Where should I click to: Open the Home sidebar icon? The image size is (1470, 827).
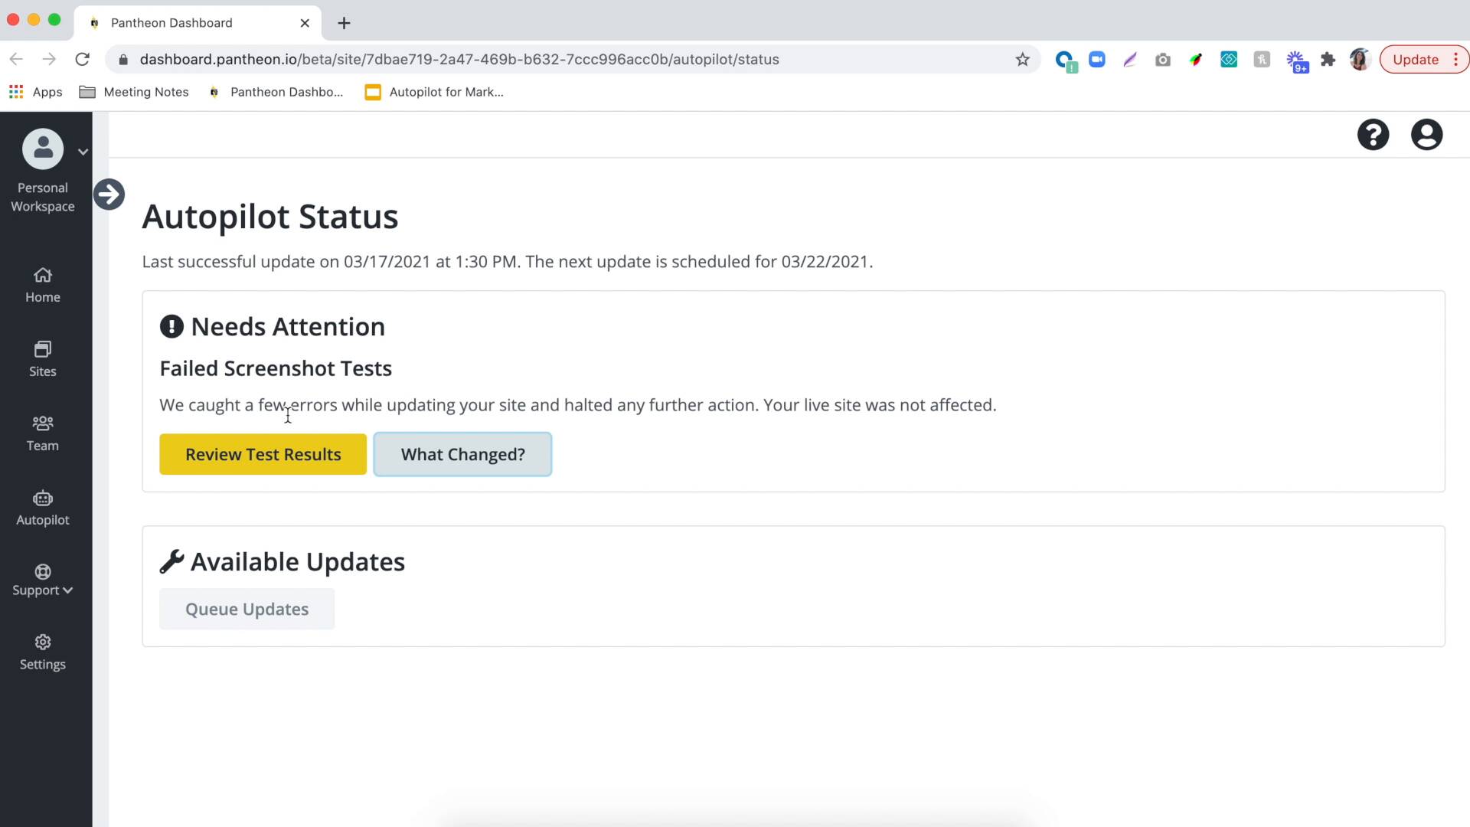[43, 276]
